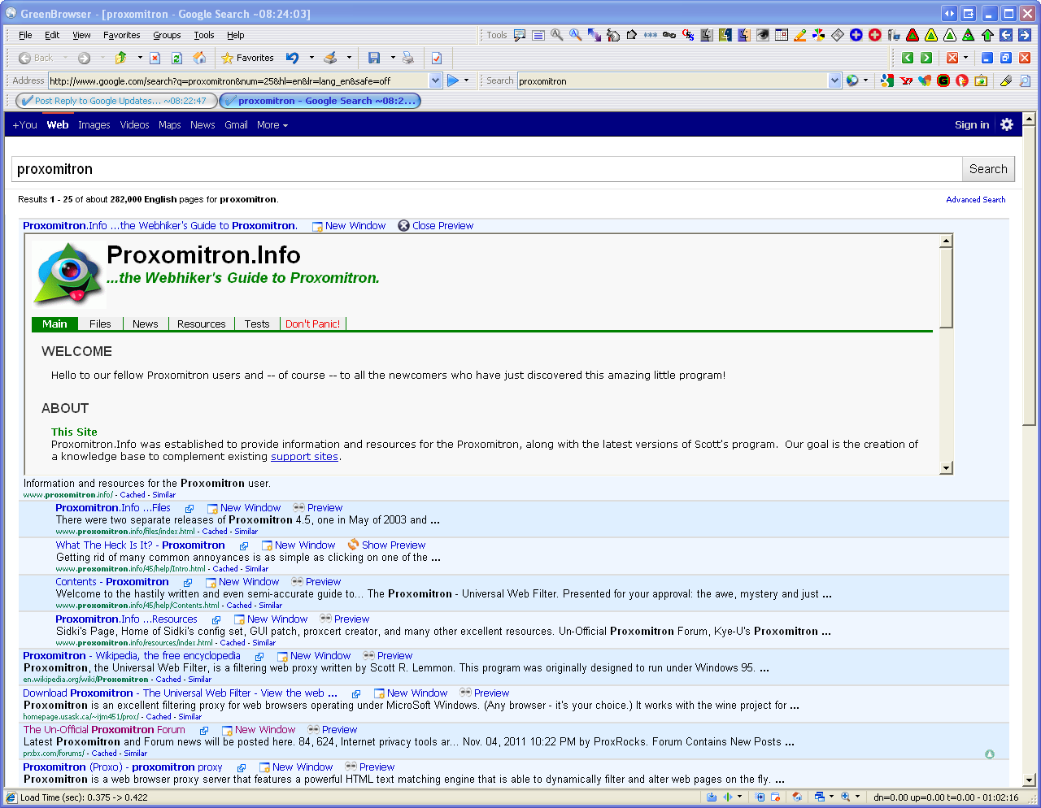Search with the Yahoo engine icon

[906, 80]
